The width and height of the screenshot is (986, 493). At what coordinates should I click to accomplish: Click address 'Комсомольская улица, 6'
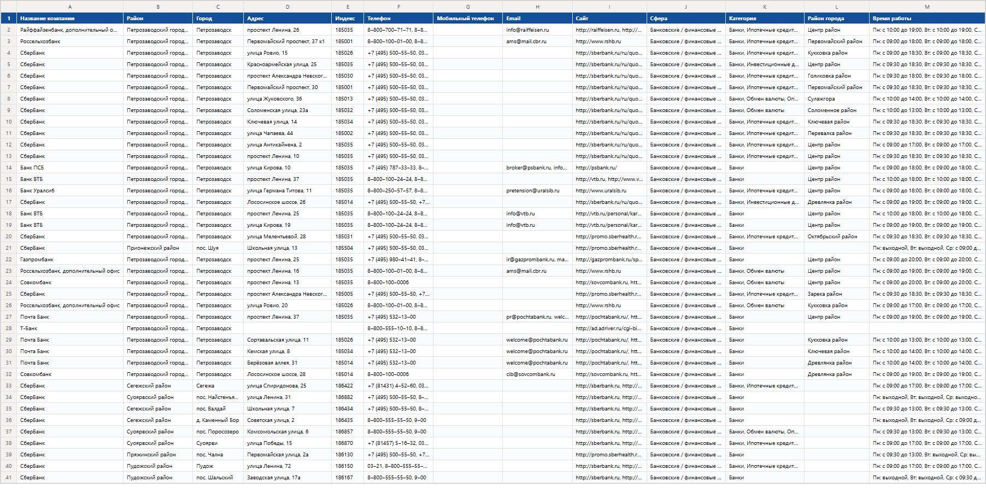(287, 432)
